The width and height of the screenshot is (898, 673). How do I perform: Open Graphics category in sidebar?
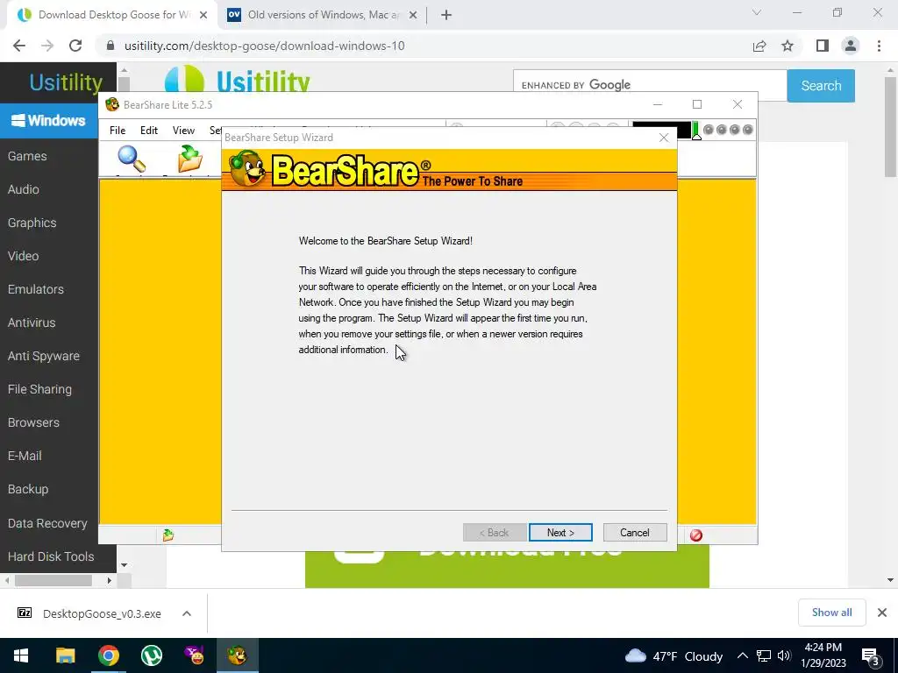tap(32, 223)
